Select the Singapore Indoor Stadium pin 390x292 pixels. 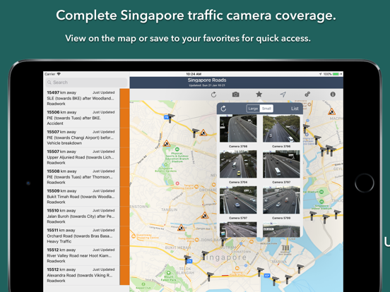coord(321,202)
